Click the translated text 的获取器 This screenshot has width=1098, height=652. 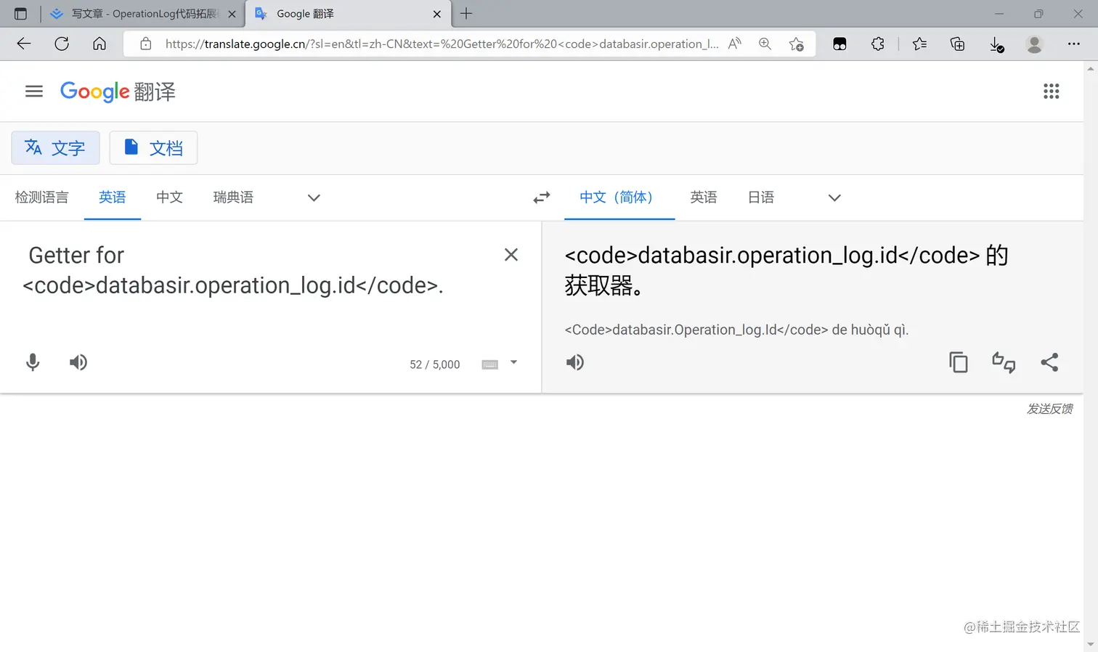pyautogui.click(x=786, y=270)
